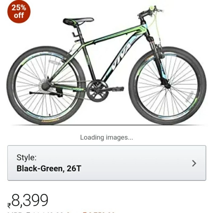Tap the red 25% off discount badge
213x213 pixels.
point(19,12)
